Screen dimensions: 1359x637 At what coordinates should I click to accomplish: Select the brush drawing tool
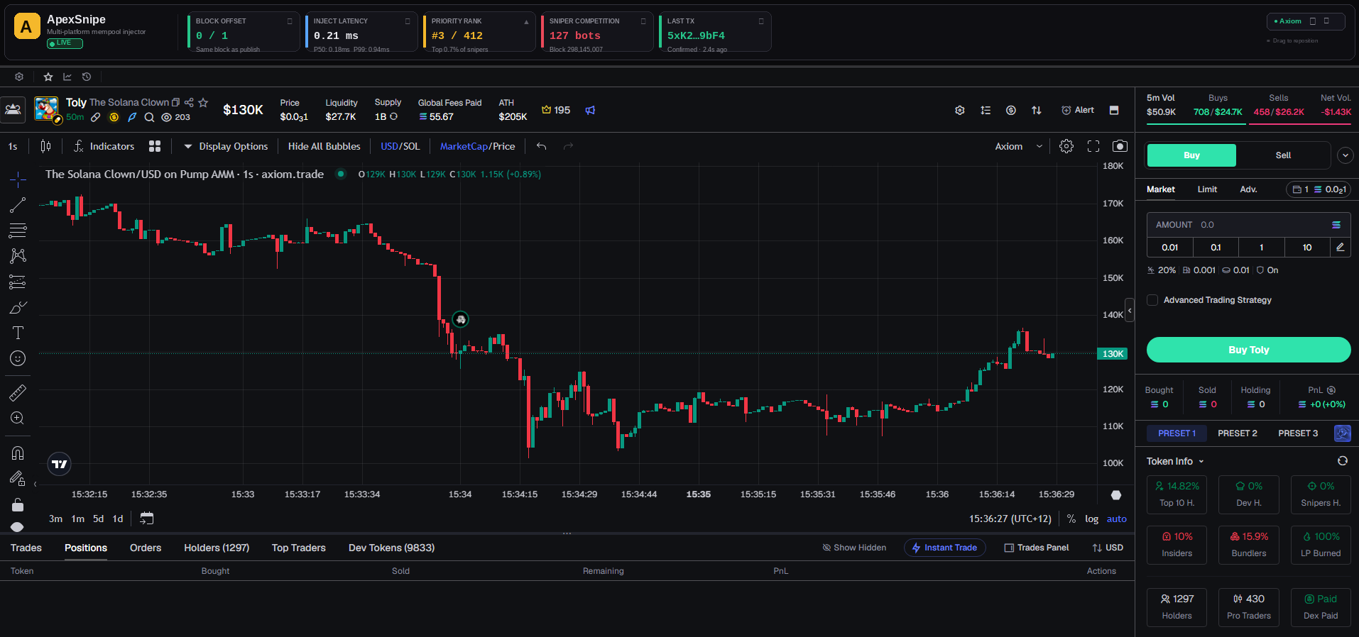(18, 307)
